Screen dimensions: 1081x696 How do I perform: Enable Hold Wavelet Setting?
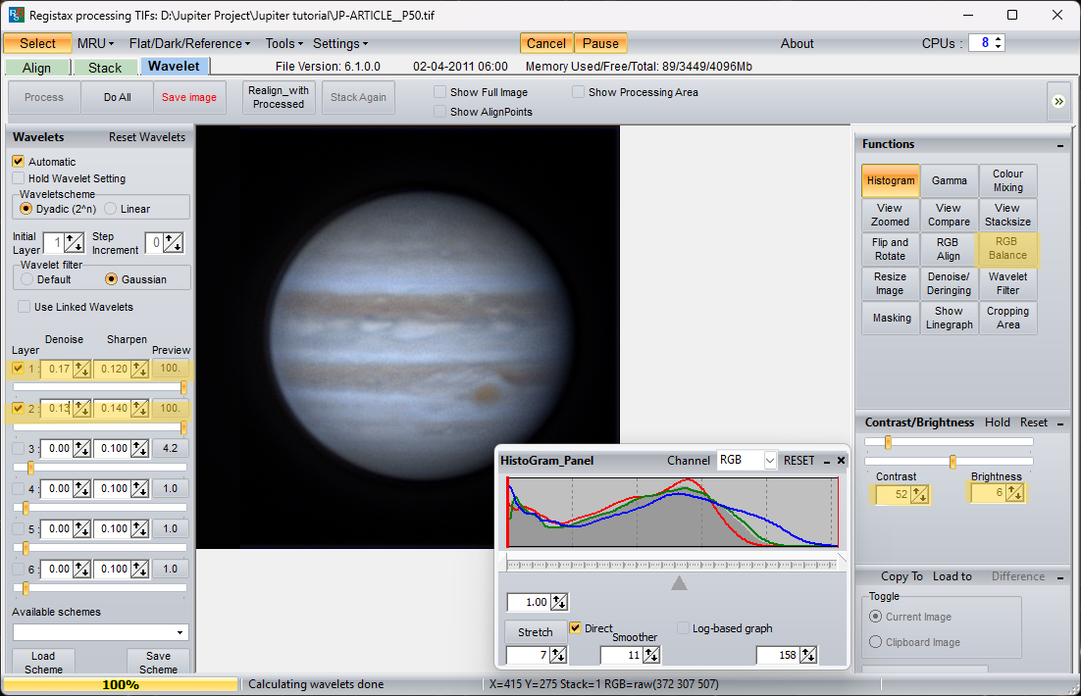pyautogui.click(x=19, y=178)
